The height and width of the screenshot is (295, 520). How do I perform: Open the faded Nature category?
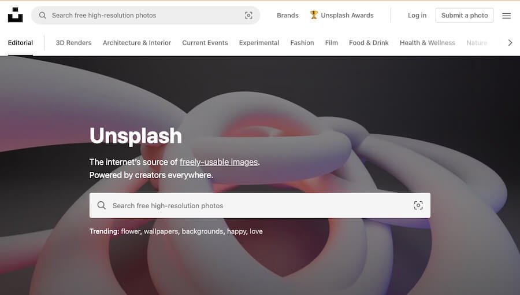coord(477,43)
